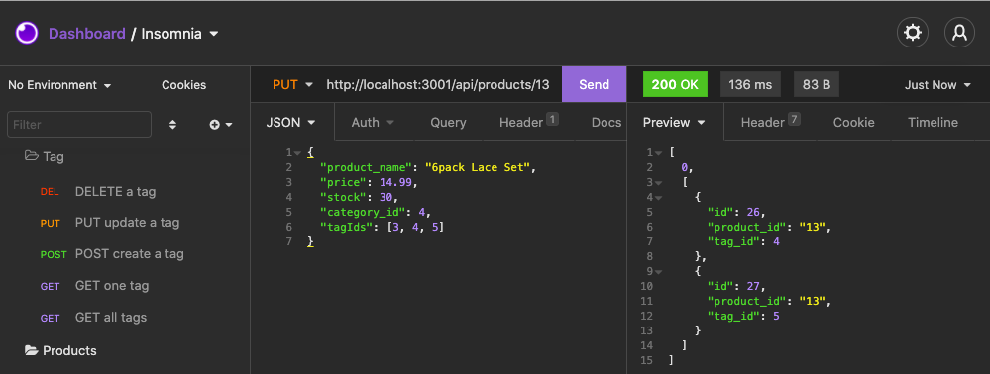The image size is (990, 374).
Task: Click the "category_id" key in body
Action: (x=363, y=212)
